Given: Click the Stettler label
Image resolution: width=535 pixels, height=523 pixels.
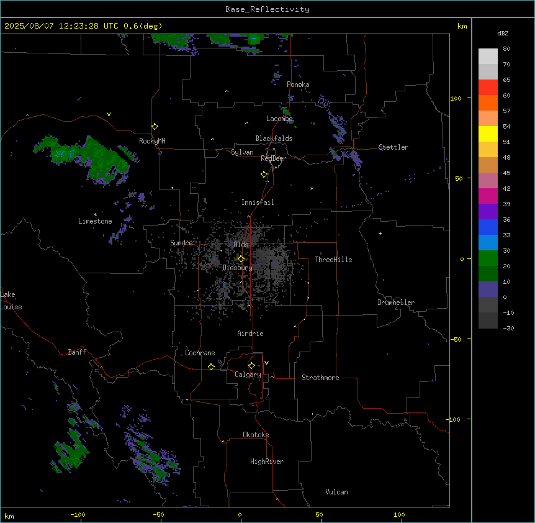Looking at the screenshot, I should click(393, 147).
